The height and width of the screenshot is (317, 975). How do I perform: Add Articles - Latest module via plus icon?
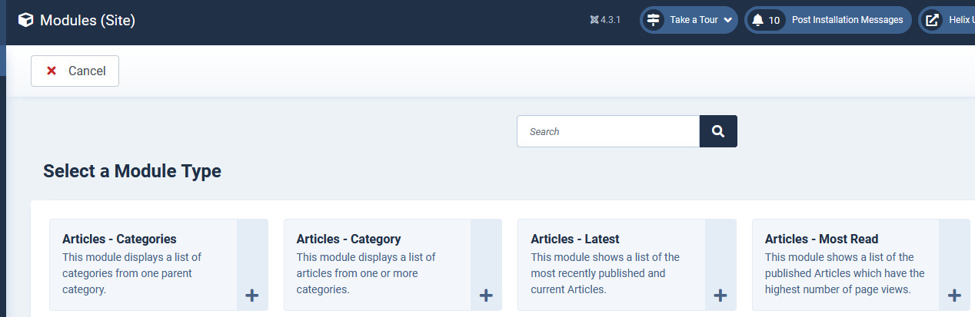(x=720, y=296)
